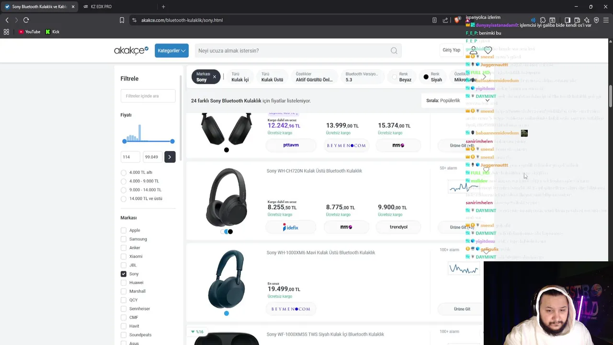
Task: Open Sony WF-1000XM5S TWS Siyah product link
Action: pyautogui.click(x=325, y=334)
